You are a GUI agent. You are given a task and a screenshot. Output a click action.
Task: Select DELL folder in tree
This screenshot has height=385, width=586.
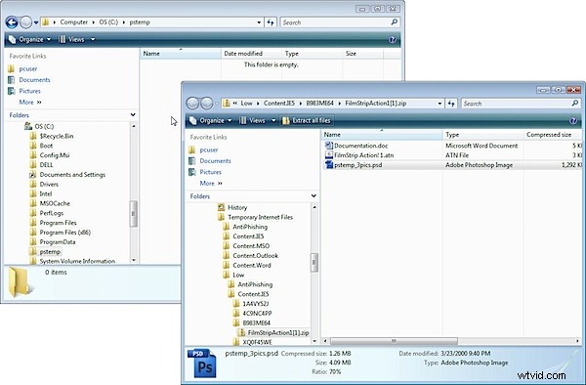point(46,165)
